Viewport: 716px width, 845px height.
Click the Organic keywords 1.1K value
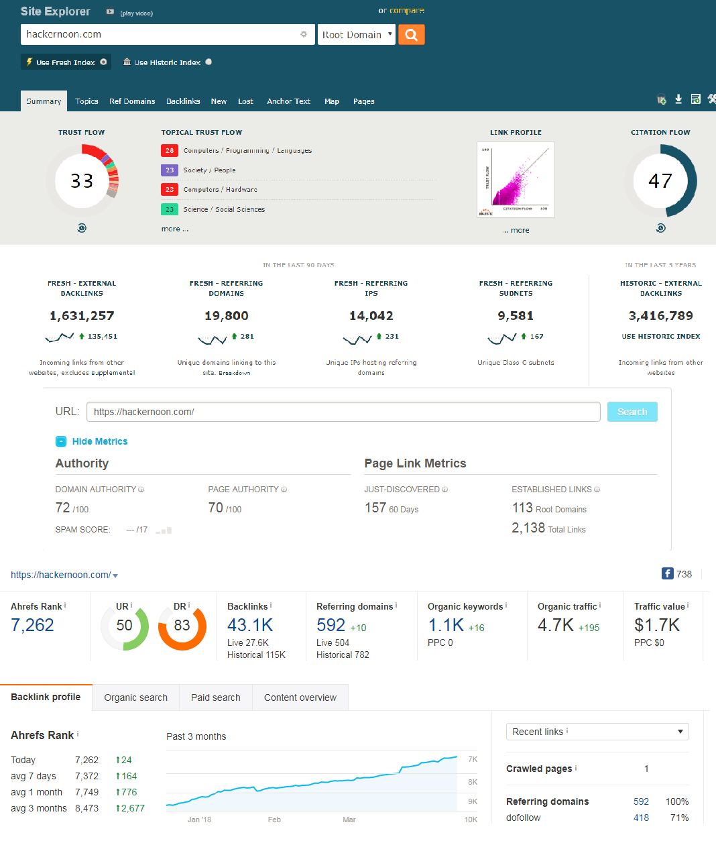[x=446, y=625]
